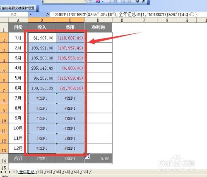207x177 pixels.
Task: Select row 1 header
Action: tap(4, 28)
